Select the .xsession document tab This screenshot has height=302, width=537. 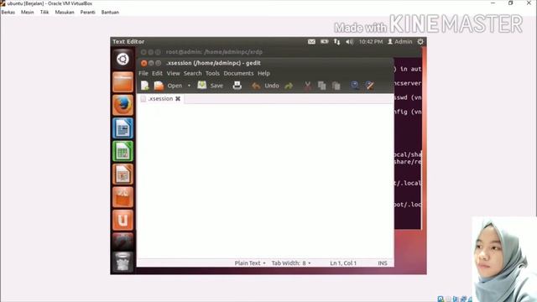(160, 99)
